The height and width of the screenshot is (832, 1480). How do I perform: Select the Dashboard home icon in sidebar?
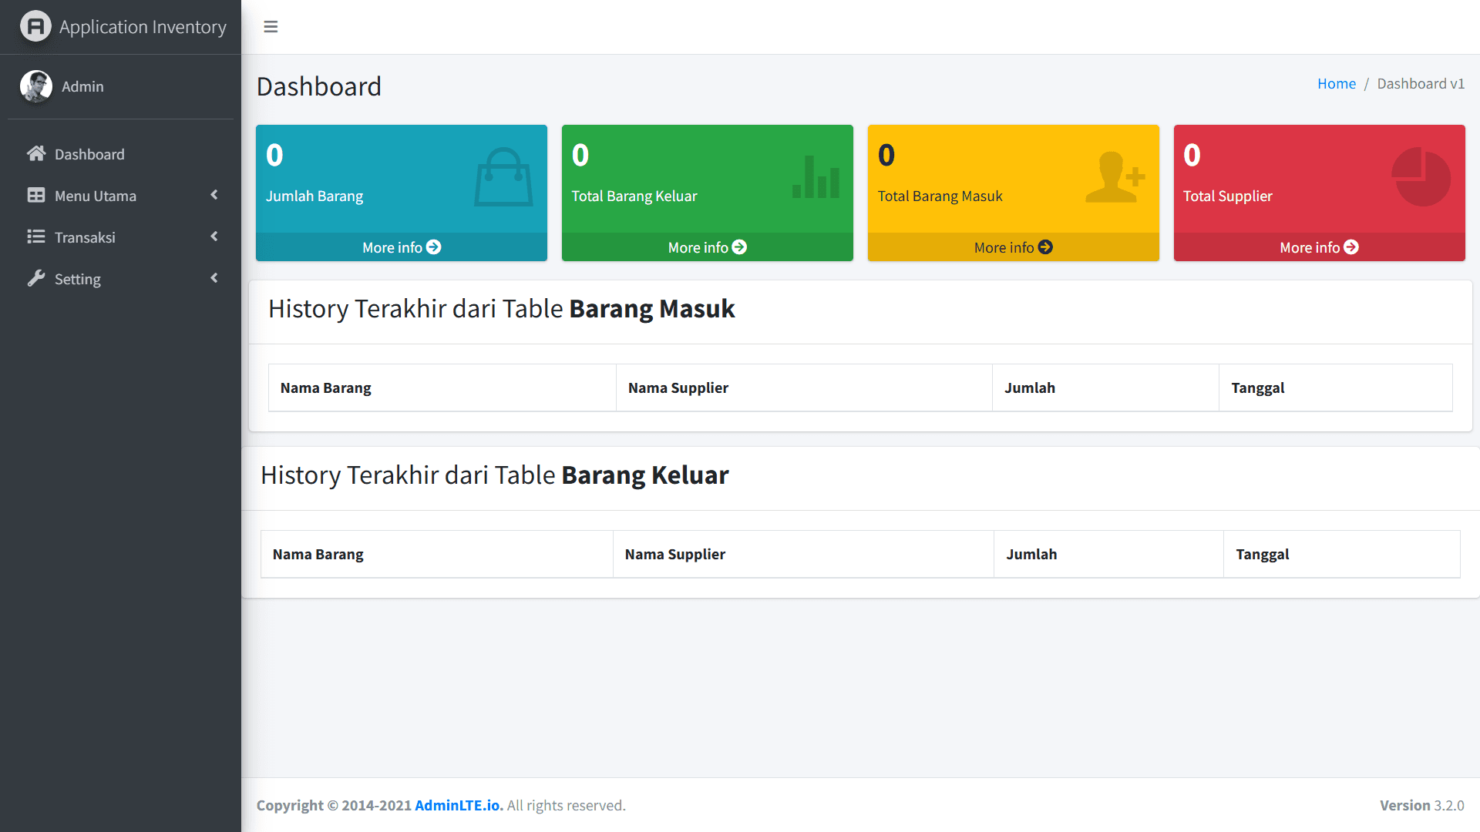[x=35, y=153]
